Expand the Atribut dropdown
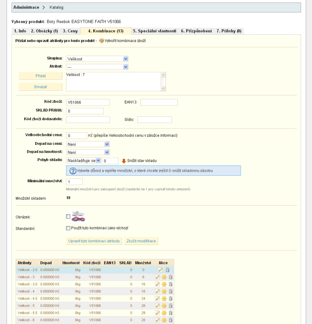The width and height of the screenshot is (312, 324). tap(97, 67)
